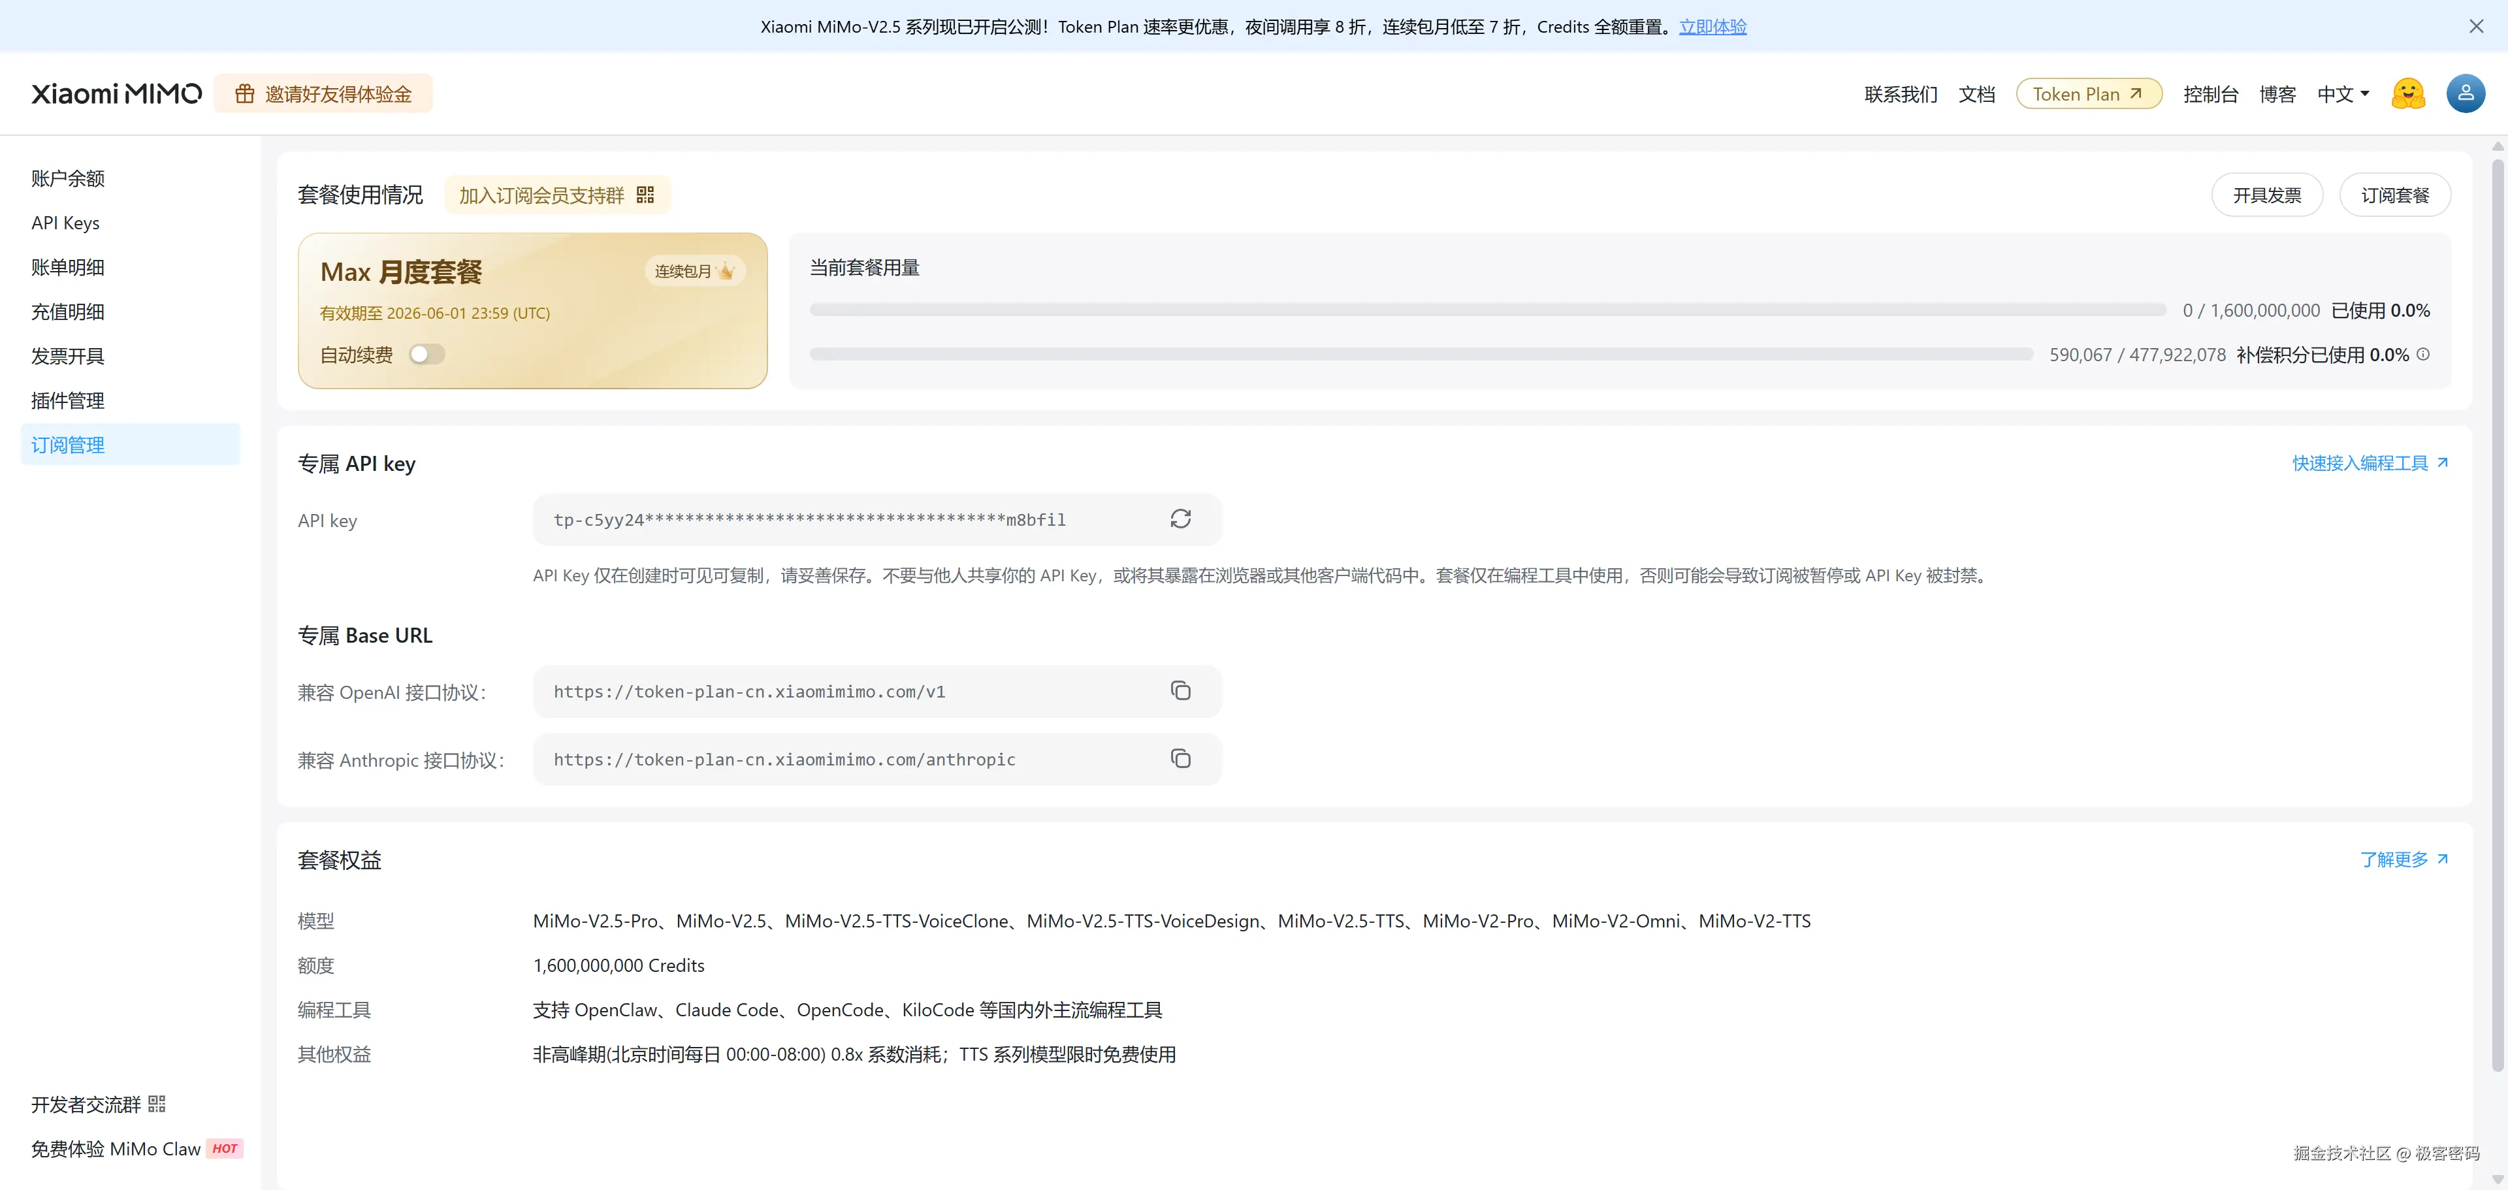Screen dimensions: 2508x1190
Task: Click the 590,067 / 477,922,078 value
Action: (2137, 355)
